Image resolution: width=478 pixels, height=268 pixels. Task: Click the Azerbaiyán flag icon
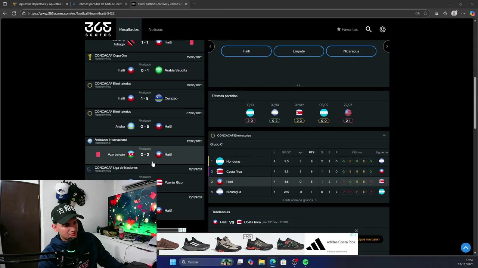131,154
